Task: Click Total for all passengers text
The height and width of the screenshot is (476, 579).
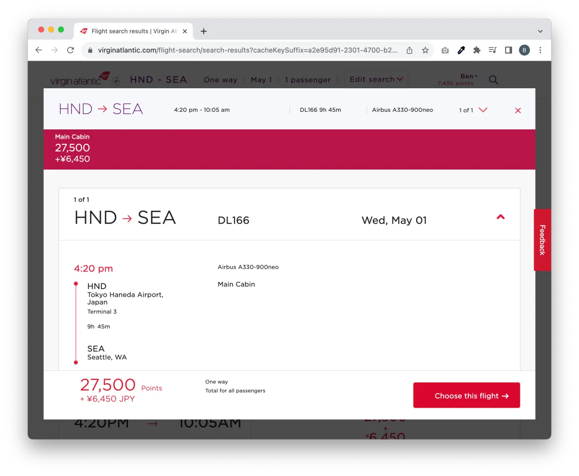Action: 235,390
